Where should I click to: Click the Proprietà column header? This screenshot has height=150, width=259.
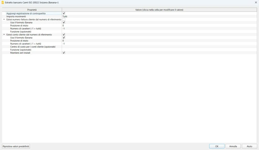[x=32, y=10]
